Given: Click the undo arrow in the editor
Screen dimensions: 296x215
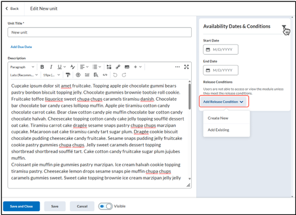Looking at the screenshot, I should coord(115,75).
